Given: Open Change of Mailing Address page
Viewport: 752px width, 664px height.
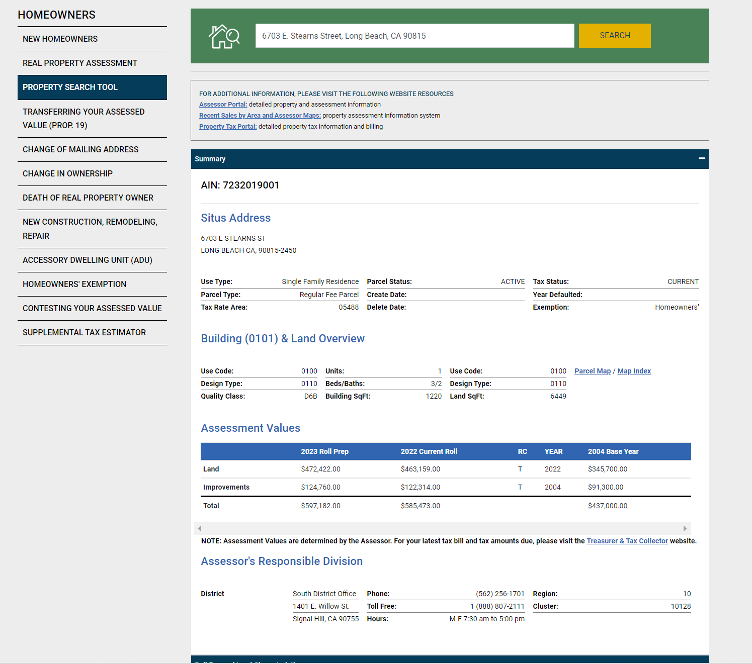Looking at the screenshot, I should tap(92, 149).
